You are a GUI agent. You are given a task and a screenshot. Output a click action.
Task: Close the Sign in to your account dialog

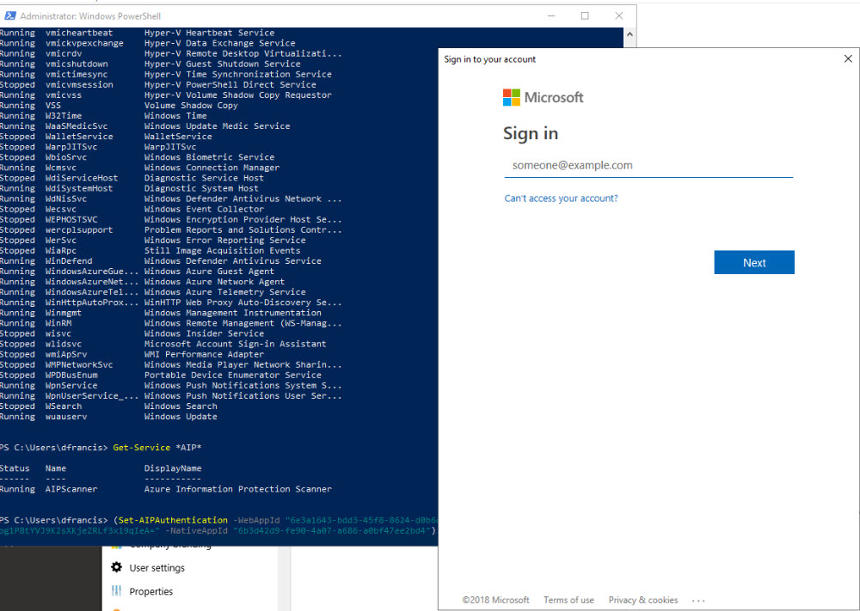tap(848, 58)
